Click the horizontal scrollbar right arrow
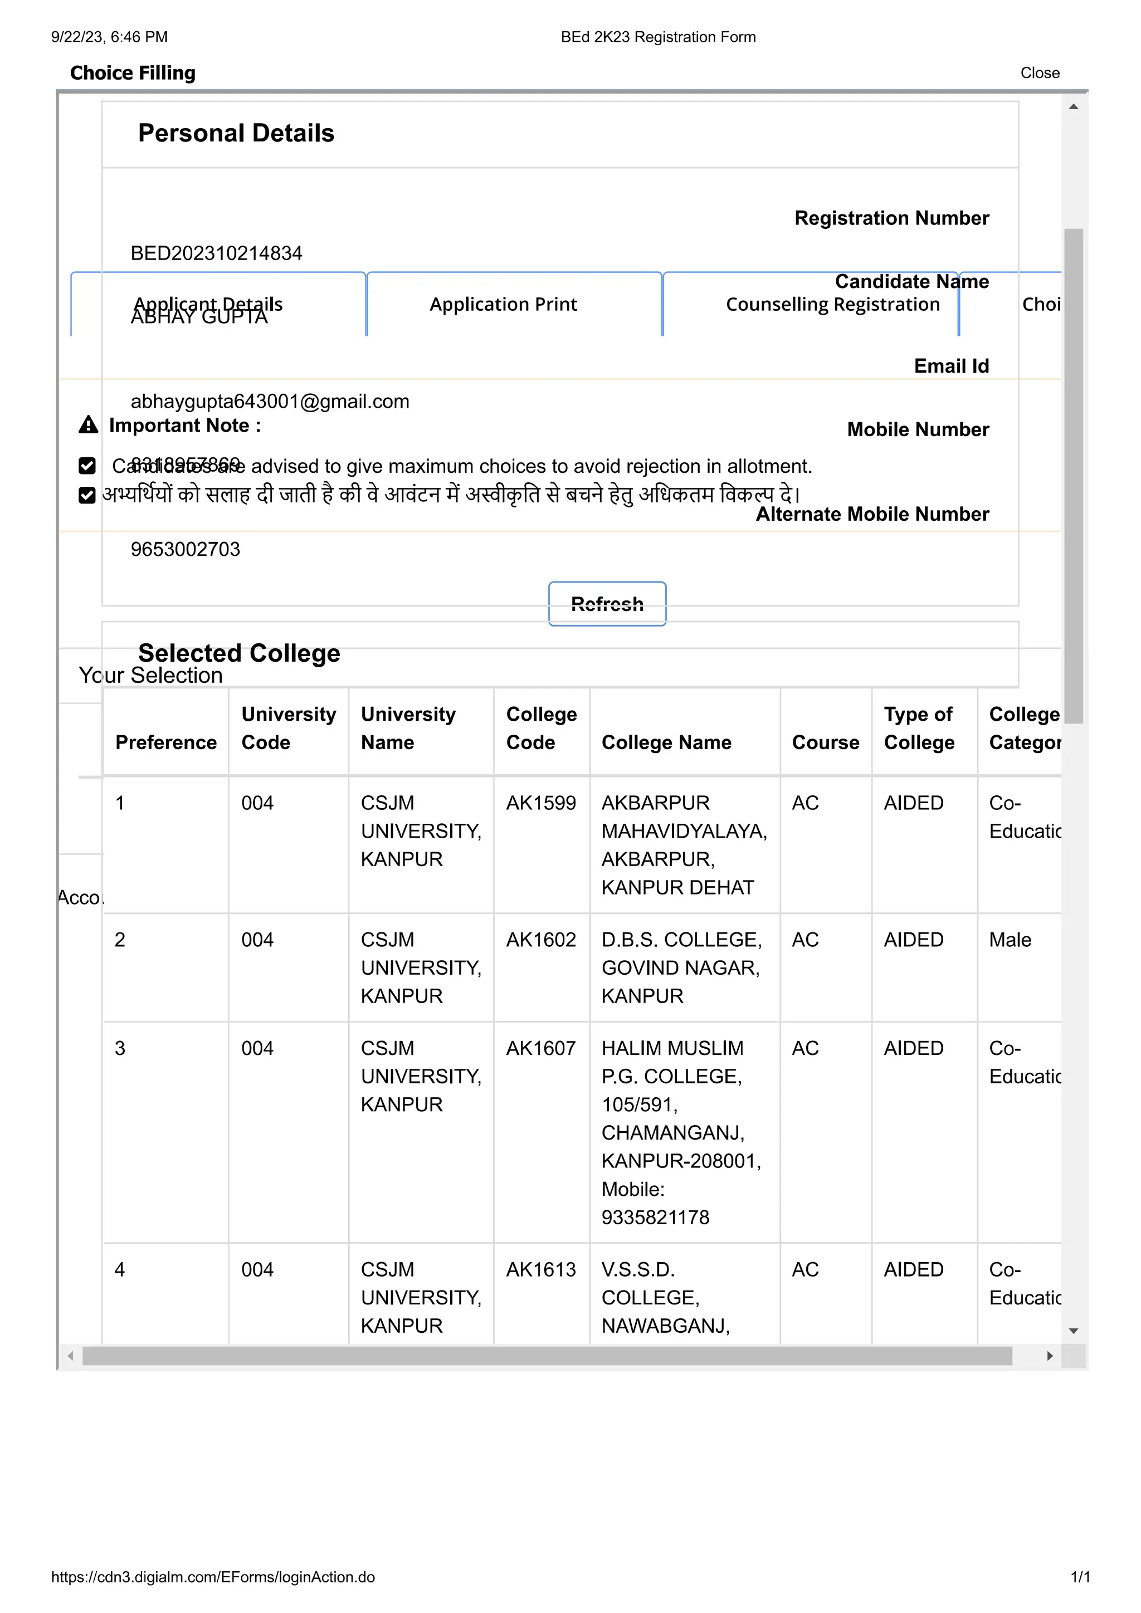The width and height of the screenshot is (1141, 1613). (1050, 1356)
